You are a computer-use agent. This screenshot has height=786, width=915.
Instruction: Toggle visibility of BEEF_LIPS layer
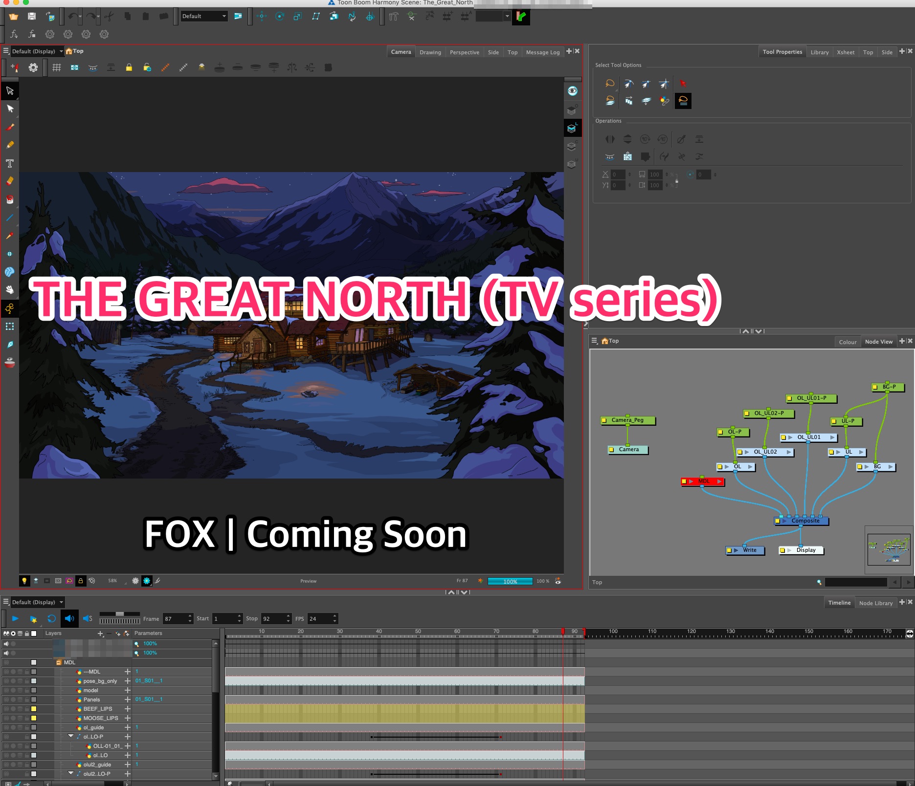pyautogui.click(x=6, y=709)
